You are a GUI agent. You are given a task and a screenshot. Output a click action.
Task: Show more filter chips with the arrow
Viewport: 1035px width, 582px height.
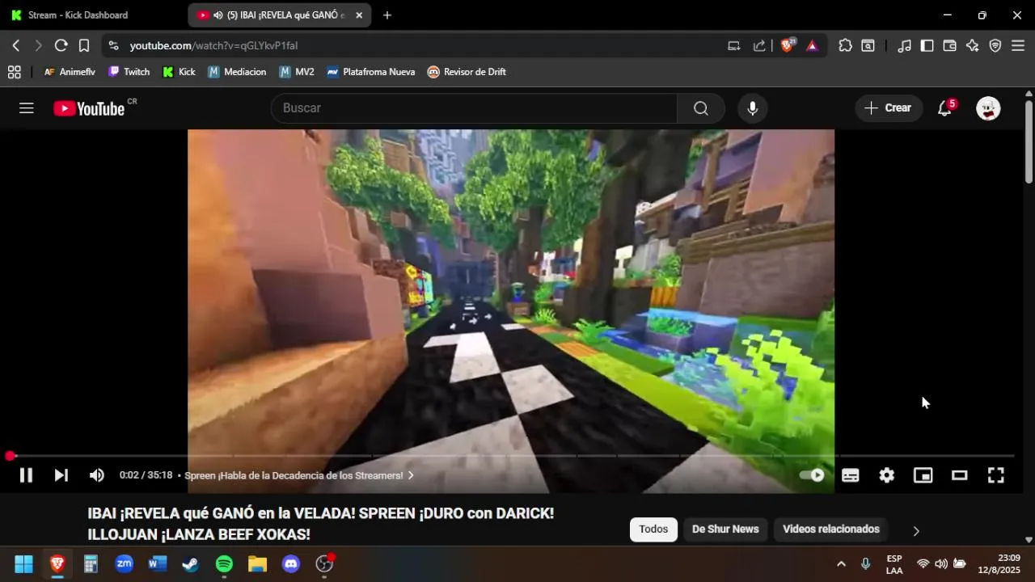(x=916, y=531)
